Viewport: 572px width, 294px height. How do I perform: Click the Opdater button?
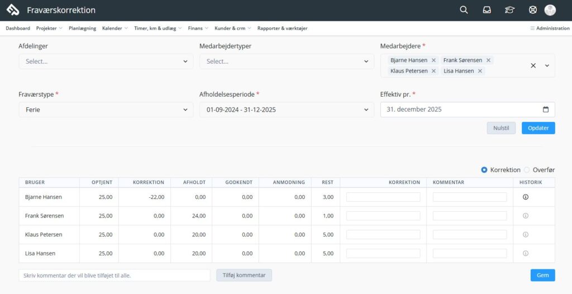pos(538,128)
